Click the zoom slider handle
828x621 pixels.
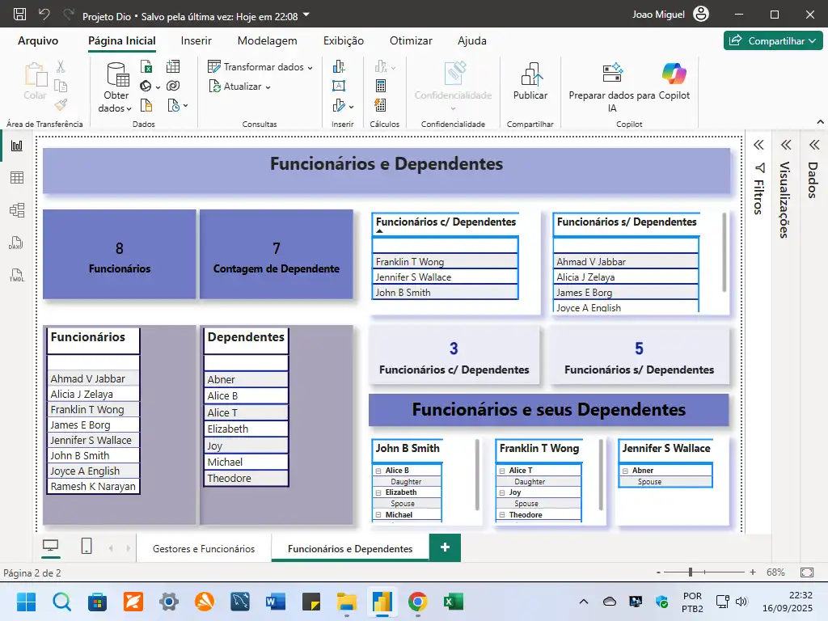pos(691,572)
